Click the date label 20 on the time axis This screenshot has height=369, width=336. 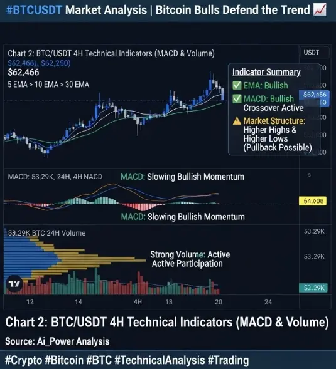[x=219, y=302]
